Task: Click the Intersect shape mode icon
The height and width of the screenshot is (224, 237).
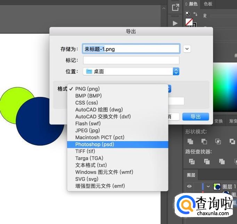Action: point(218,142)
